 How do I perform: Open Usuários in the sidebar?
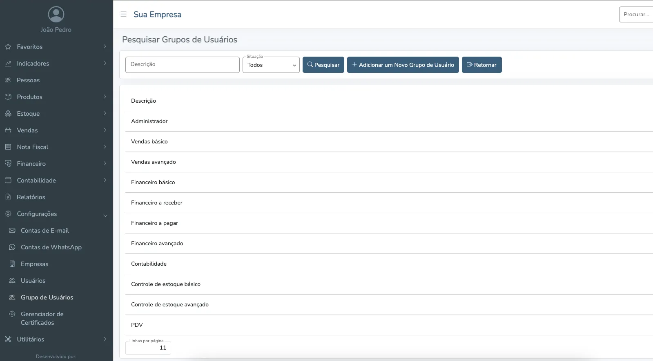tap(33, 281)
